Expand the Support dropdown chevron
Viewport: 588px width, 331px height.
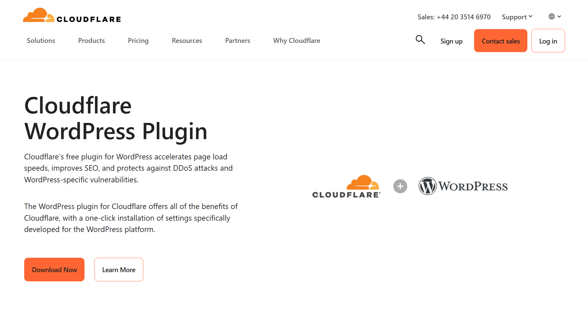pyautogui.click(x=530, y=17)
